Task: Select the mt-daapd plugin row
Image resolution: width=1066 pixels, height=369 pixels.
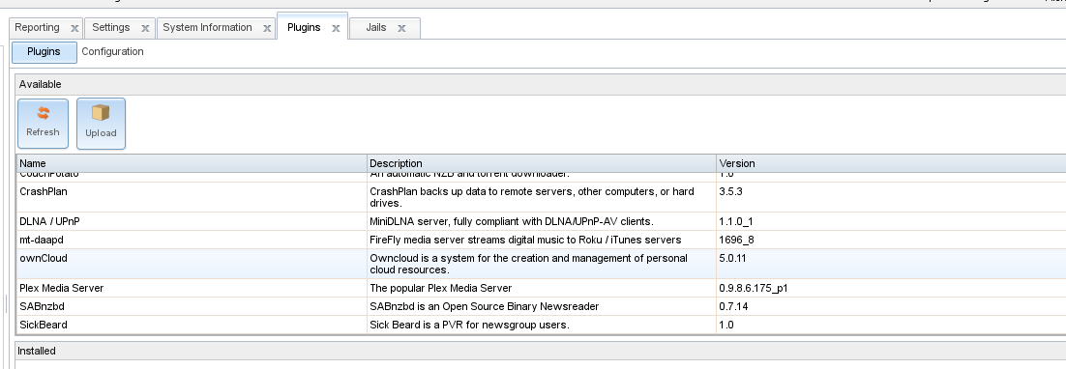Action: coord(541,241)
